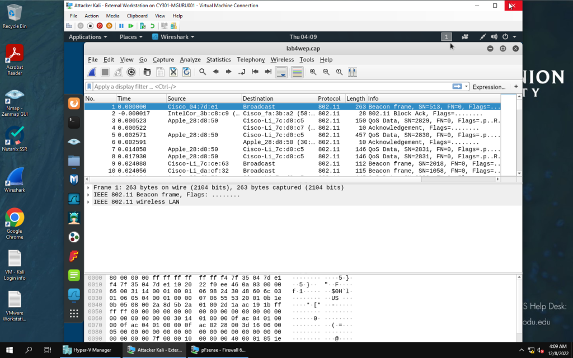The image size is (573, 358).
Task: Zoom in on main window text
Action: tap(313, 72)
